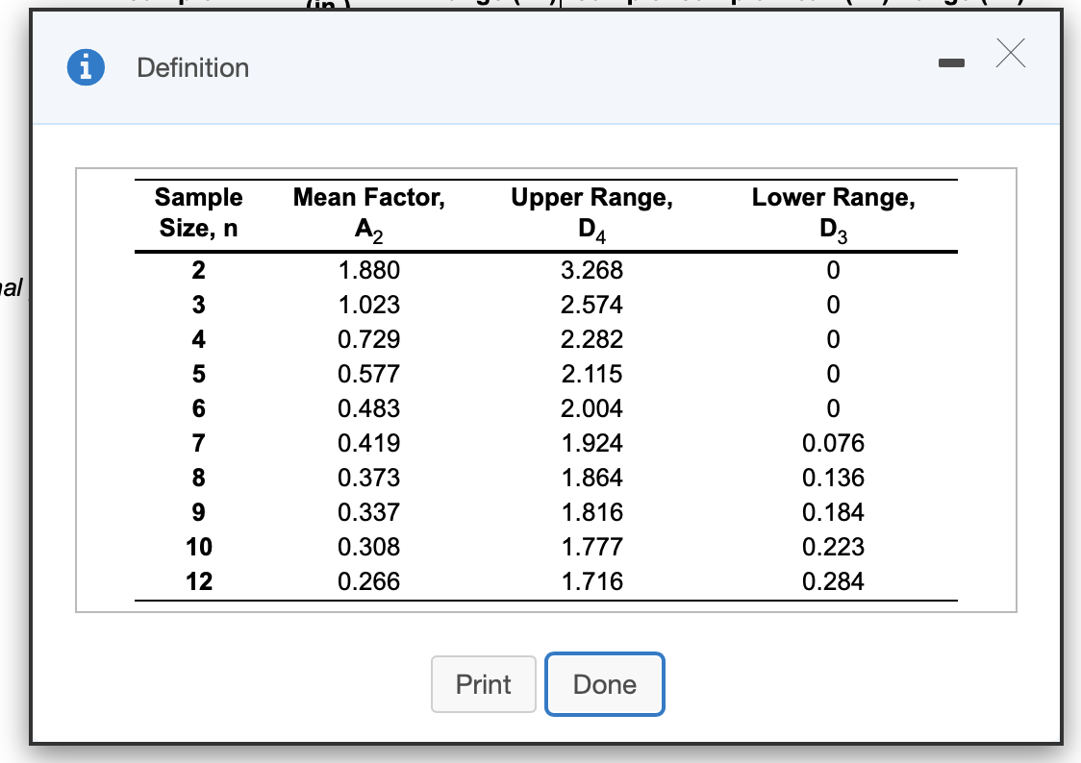
Task: Select the value 0.284
Action: click(x=833, y=581)
